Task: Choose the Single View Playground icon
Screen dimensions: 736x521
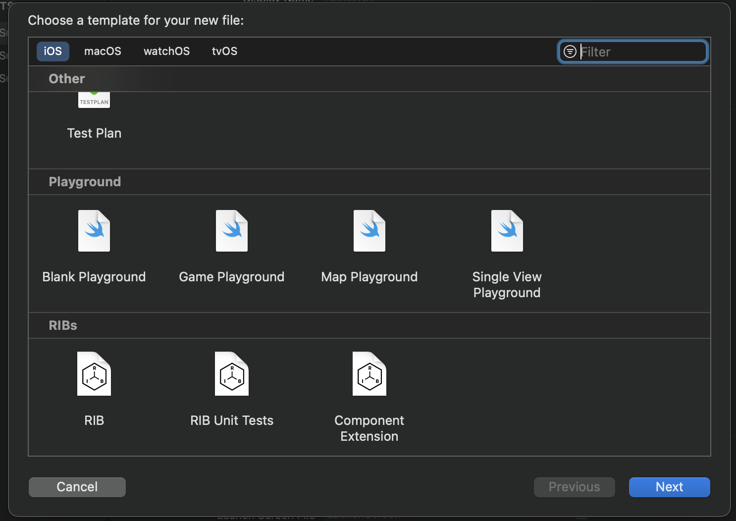Action: tap(507, 231)
